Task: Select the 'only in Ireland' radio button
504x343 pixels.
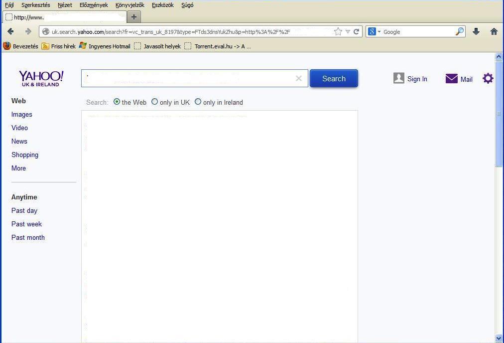Action: [198, 102]
